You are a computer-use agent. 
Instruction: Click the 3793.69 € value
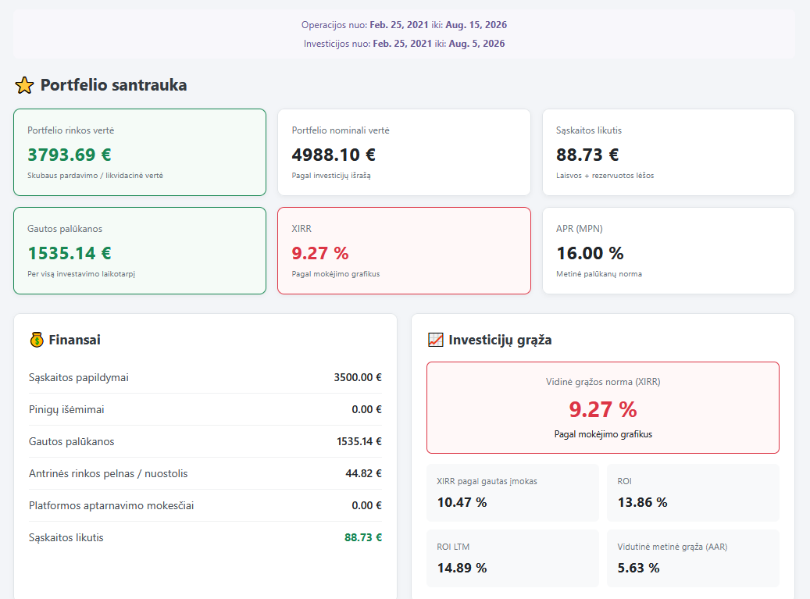tap(70, 155)
